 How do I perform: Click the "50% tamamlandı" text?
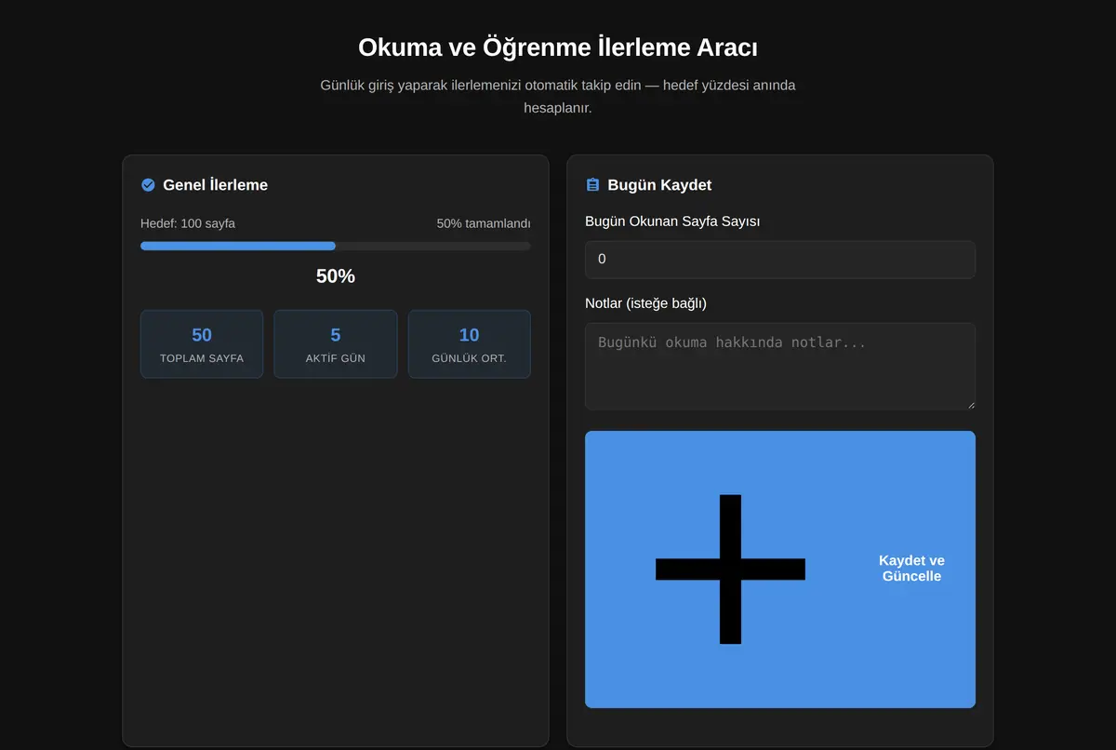(484, 223)
